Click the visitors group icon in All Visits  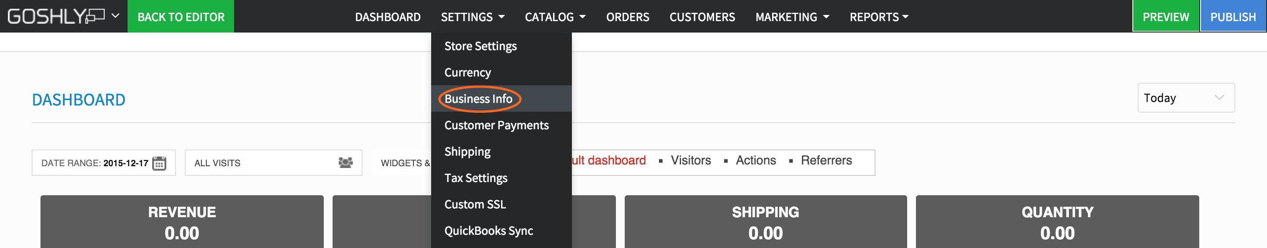[x=345, y=162]
